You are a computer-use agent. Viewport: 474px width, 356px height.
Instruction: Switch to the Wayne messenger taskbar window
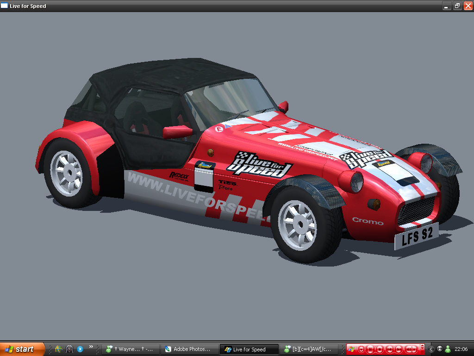point(130,349)
